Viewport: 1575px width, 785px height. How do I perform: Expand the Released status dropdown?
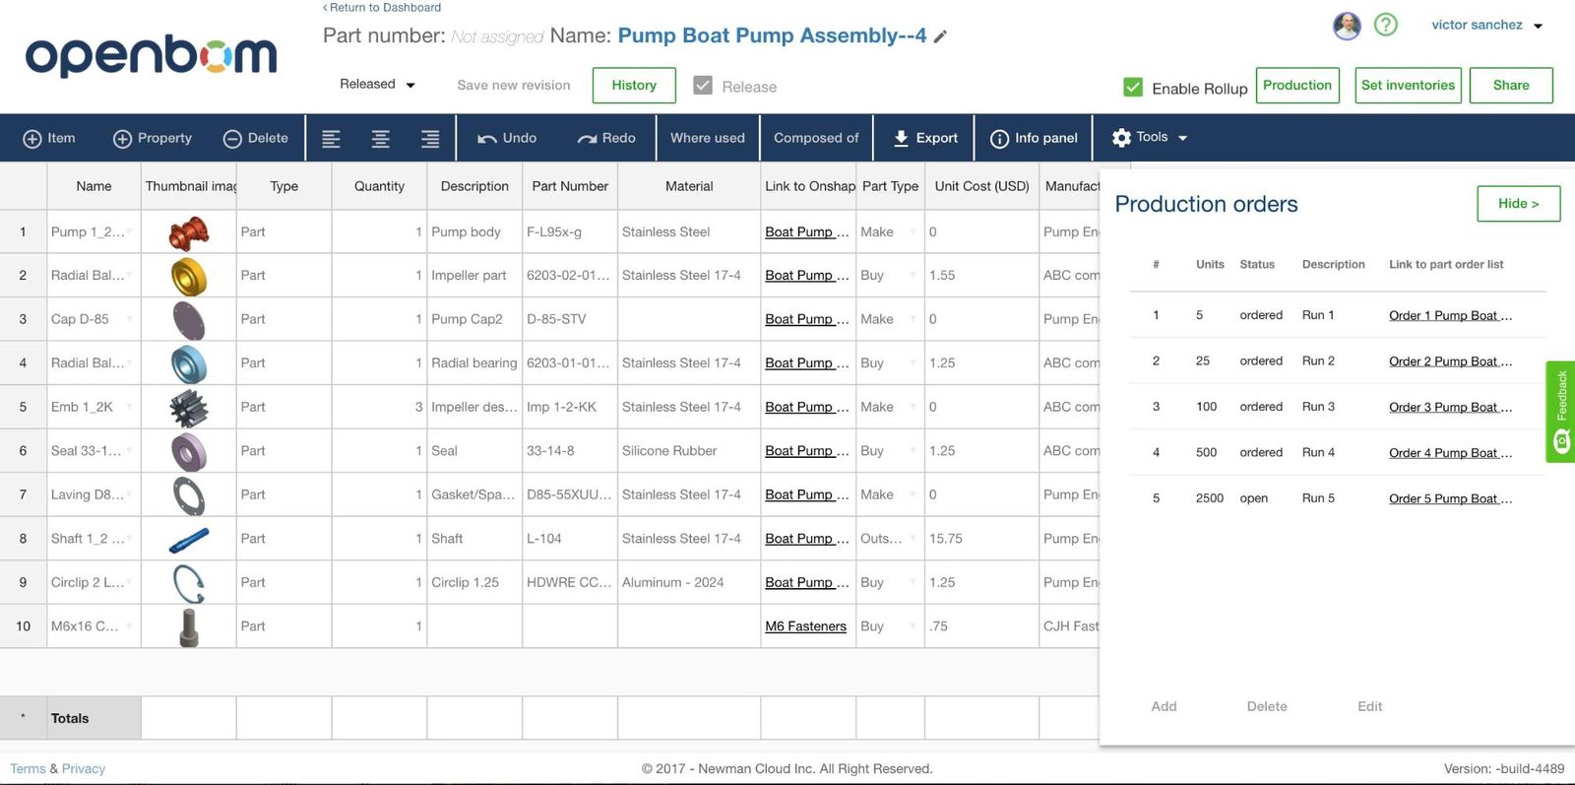point(377,85)
